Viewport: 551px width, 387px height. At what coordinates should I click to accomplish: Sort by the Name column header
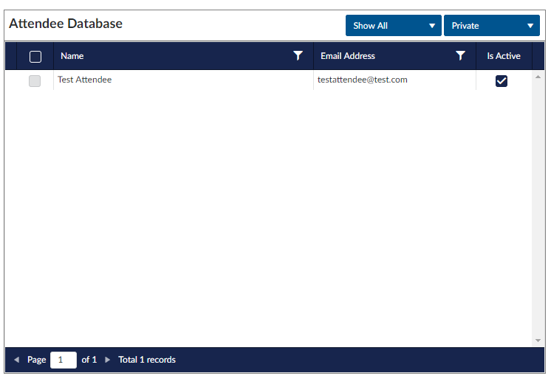[72, 56]
